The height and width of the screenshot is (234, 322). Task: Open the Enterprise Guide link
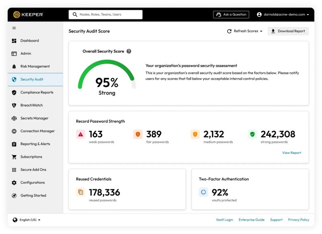(x=252, y=220)
